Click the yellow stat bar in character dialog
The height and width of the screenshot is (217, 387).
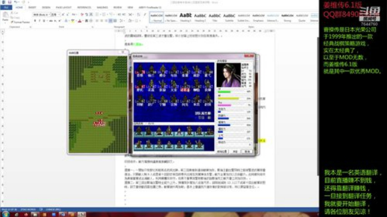(x=228, y=98)
